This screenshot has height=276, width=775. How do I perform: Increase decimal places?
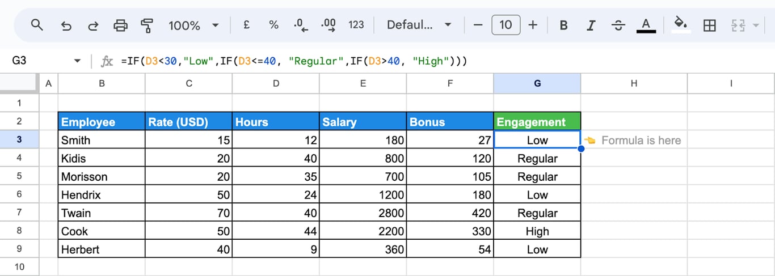(328, 25)
